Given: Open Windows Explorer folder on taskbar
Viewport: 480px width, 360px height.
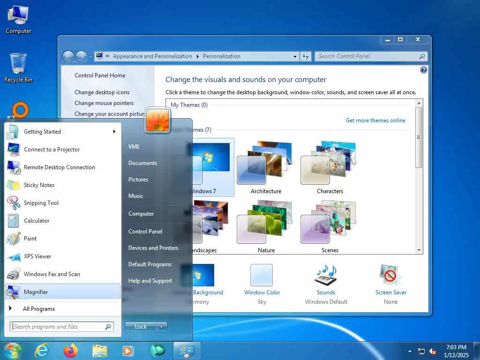Looking at the screenshot, I should [x=100, y=352].
